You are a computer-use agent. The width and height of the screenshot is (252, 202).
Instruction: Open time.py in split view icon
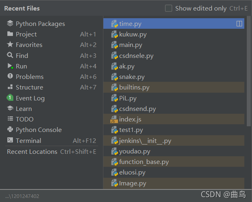coord(239,23)
